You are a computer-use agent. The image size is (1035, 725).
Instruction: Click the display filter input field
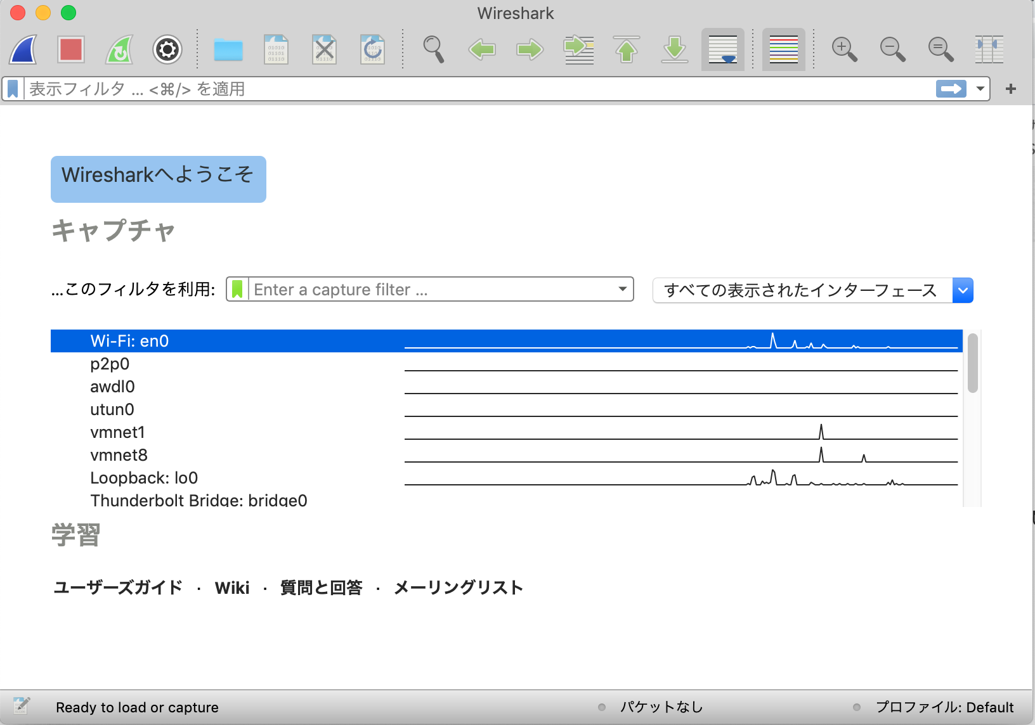point(479,89)
